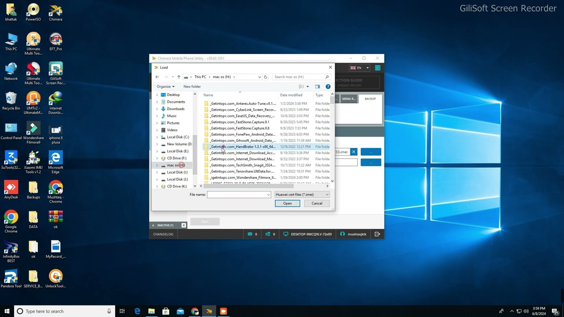Log out using the Chimera exit icon

coord(377,234)
